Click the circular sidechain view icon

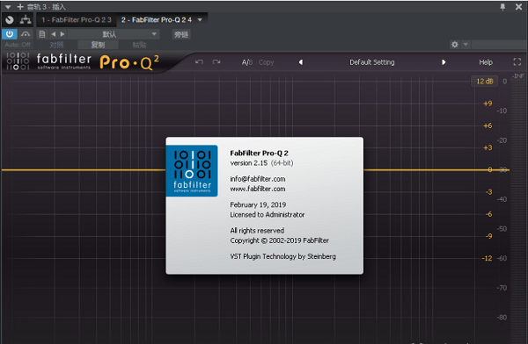tap(10, 20)
